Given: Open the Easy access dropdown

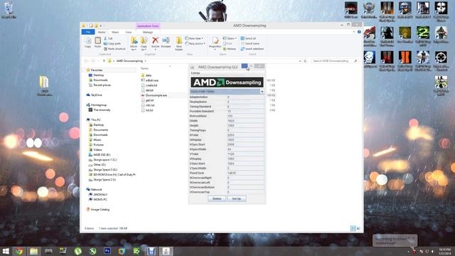Looking at the screenshot, I should tap(195, 43).
